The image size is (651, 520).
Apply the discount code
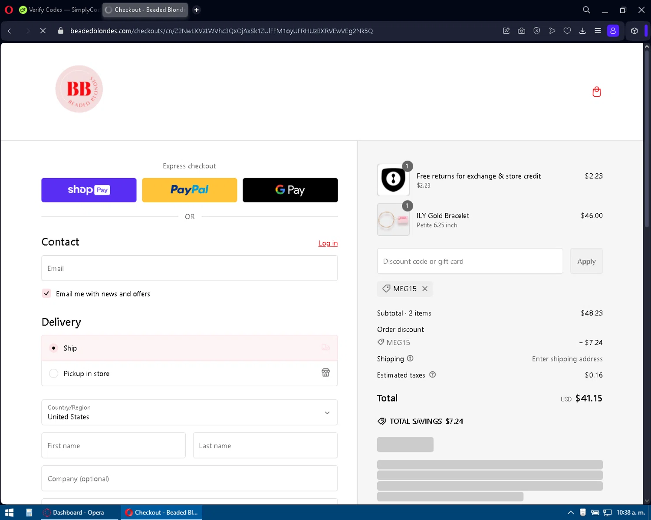pyautogui.click(x=586, y=261)
